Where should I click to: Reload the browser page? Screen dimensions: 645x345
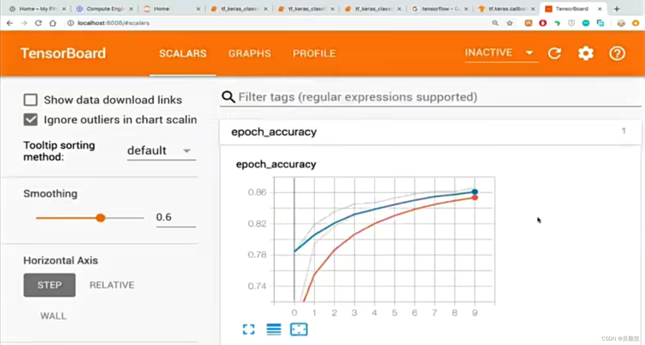click(38, 23)
